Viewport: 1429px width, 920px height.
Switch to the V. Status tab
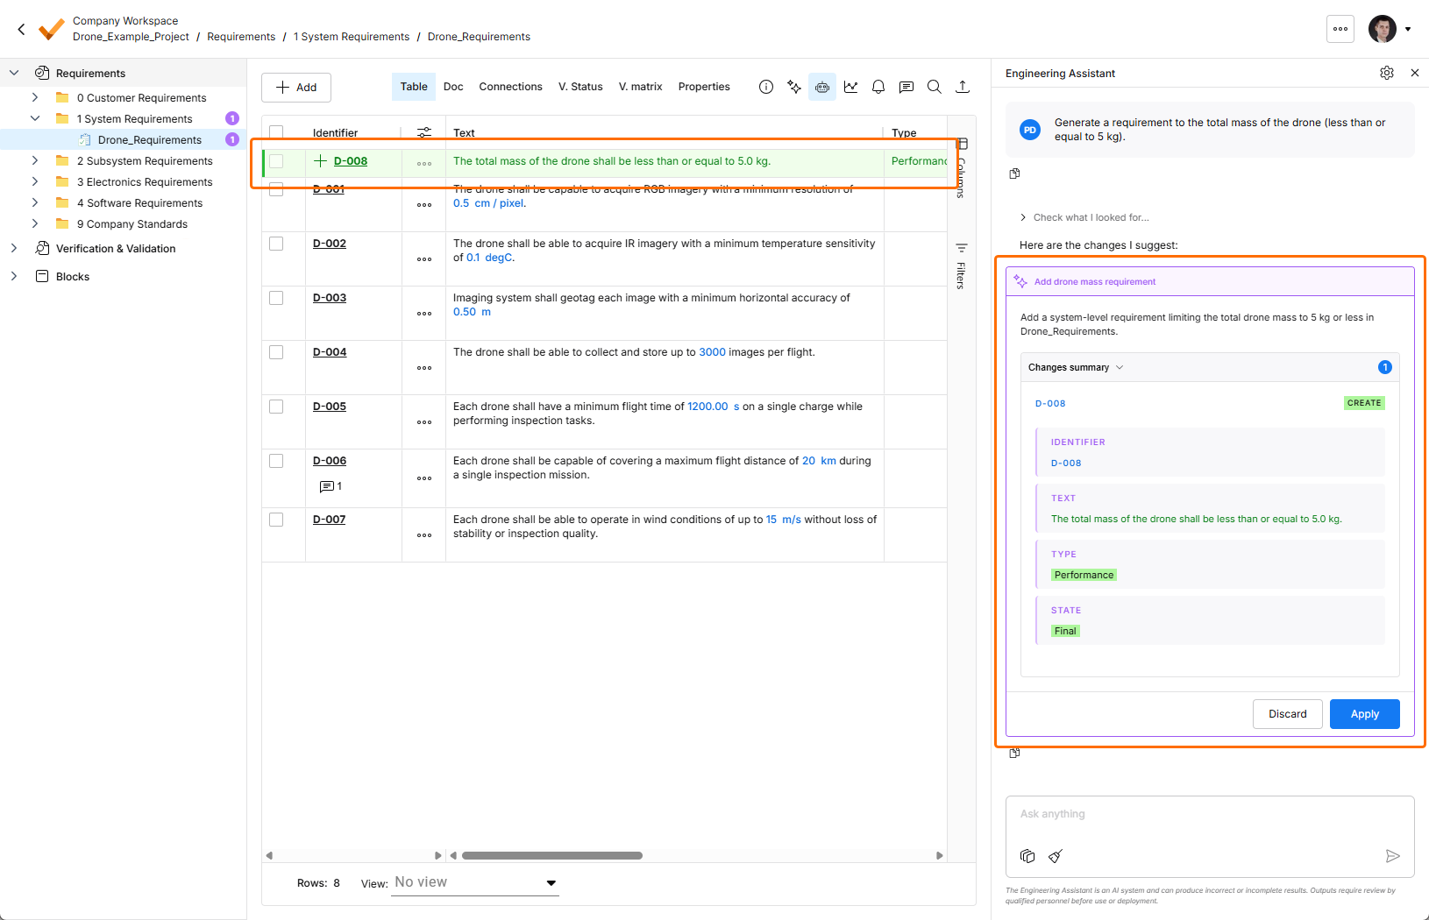pos(580,87)
